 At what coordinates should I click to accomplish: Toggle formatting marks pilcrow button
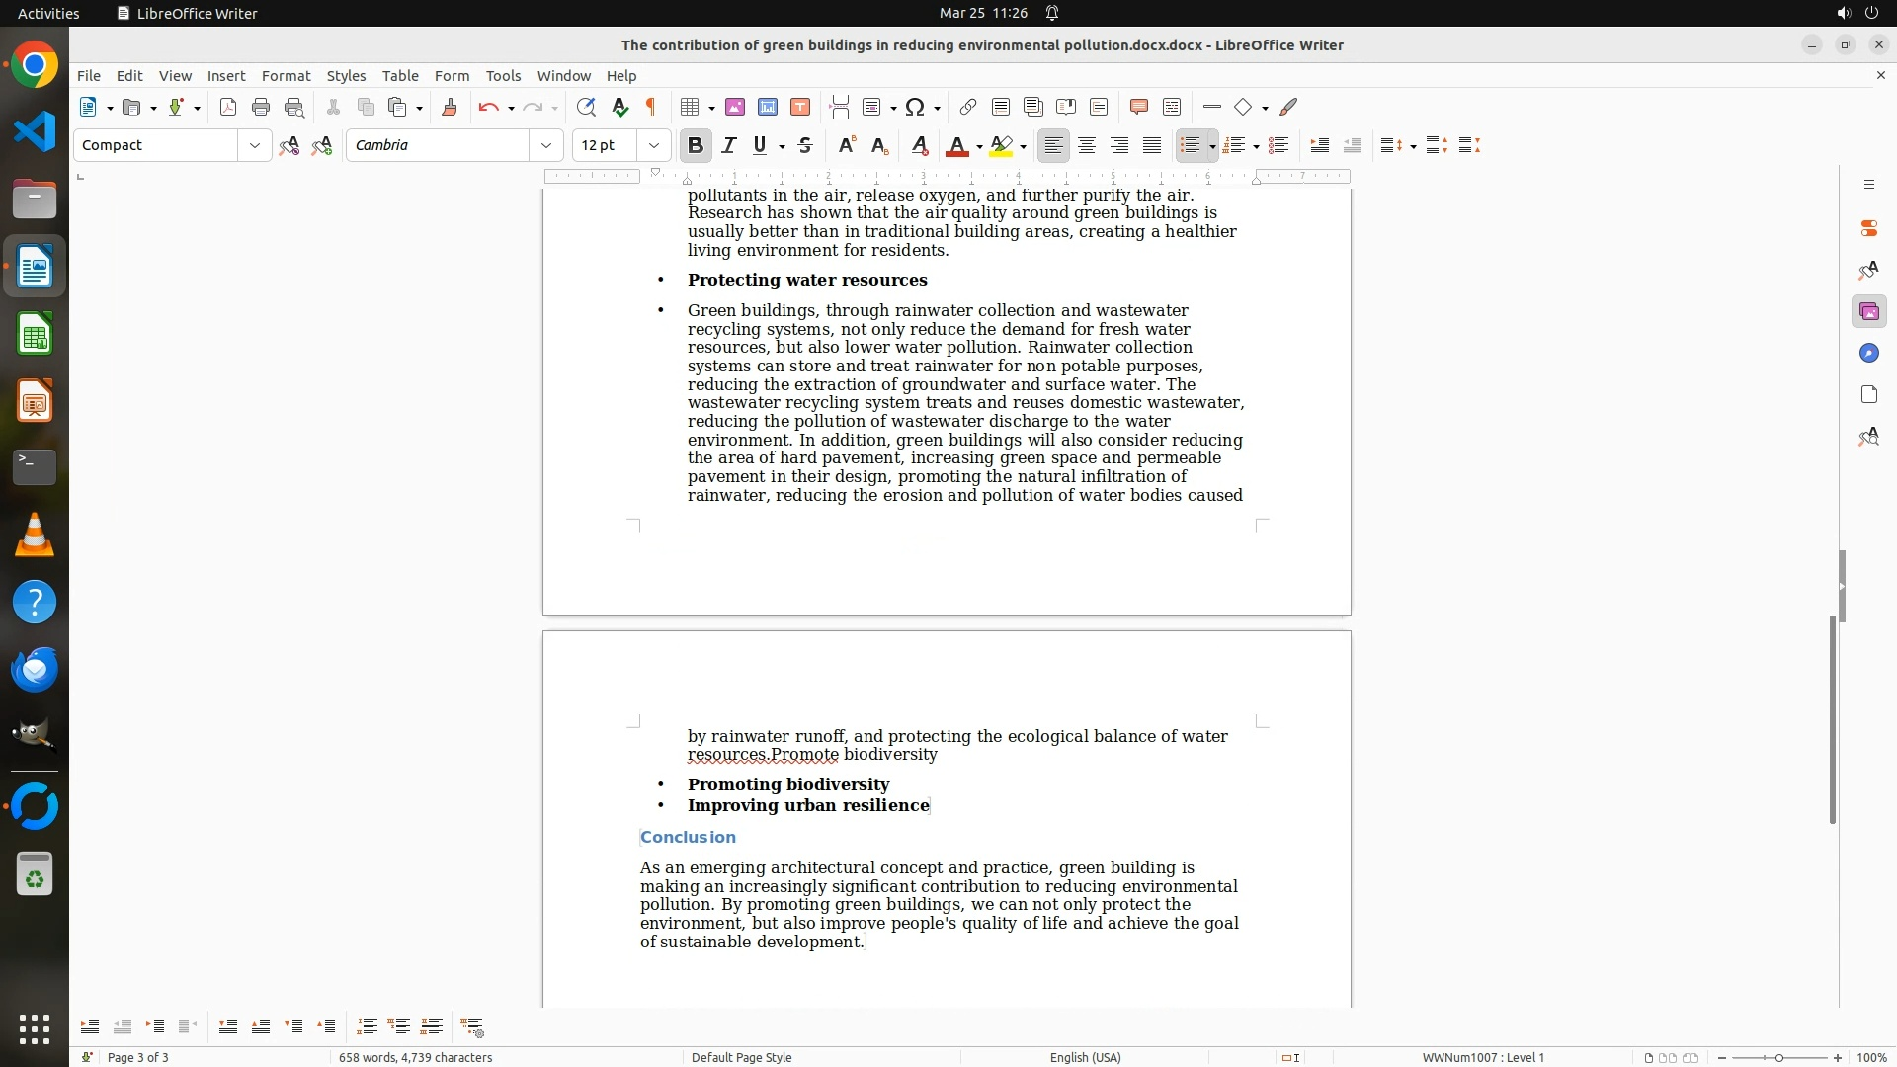(651, 108)
